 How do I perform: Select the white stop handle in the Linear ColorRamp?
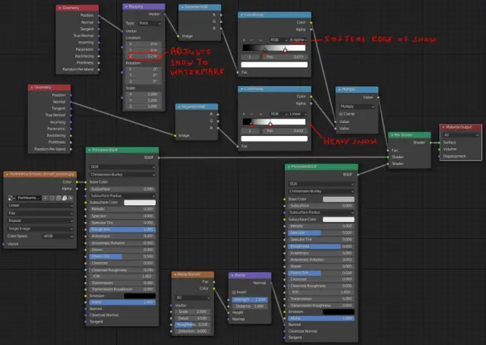coord(270,124)
